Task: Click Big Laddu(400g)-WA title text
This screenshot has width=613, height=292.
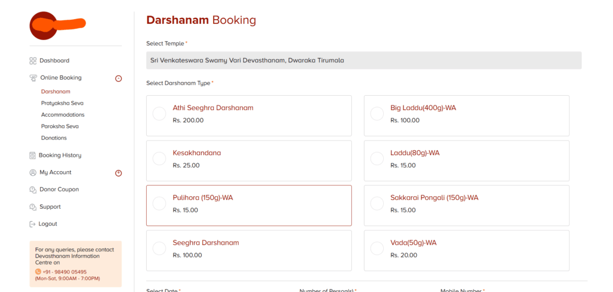Action: pos(423,108)
